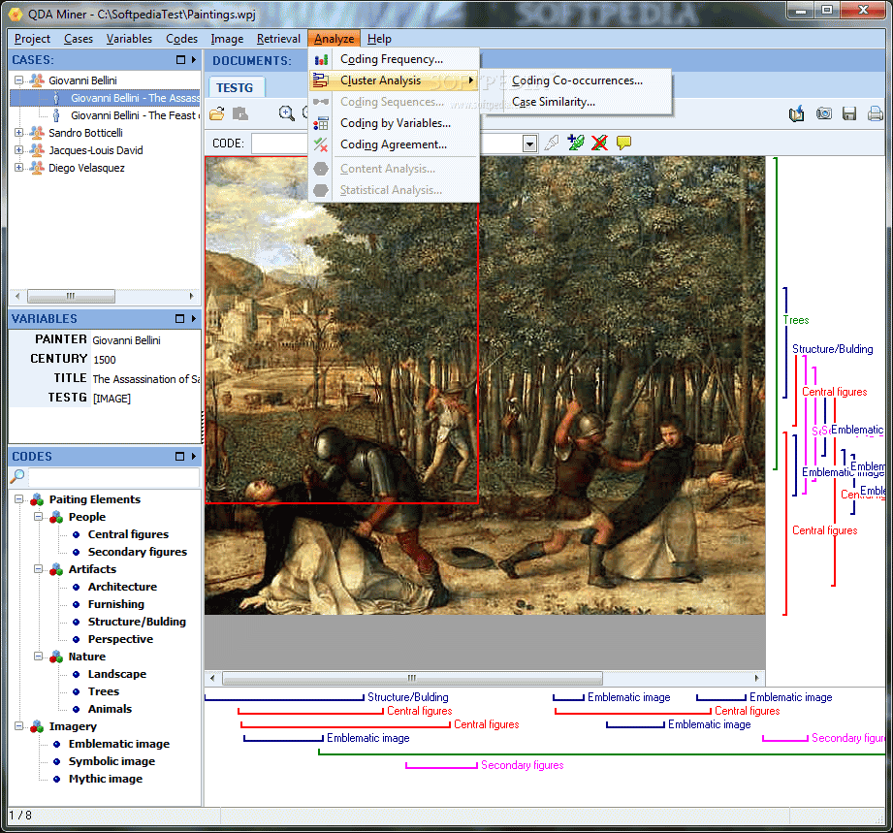Click the print icon
Screen dimensions: 893x833
(876, 113)
